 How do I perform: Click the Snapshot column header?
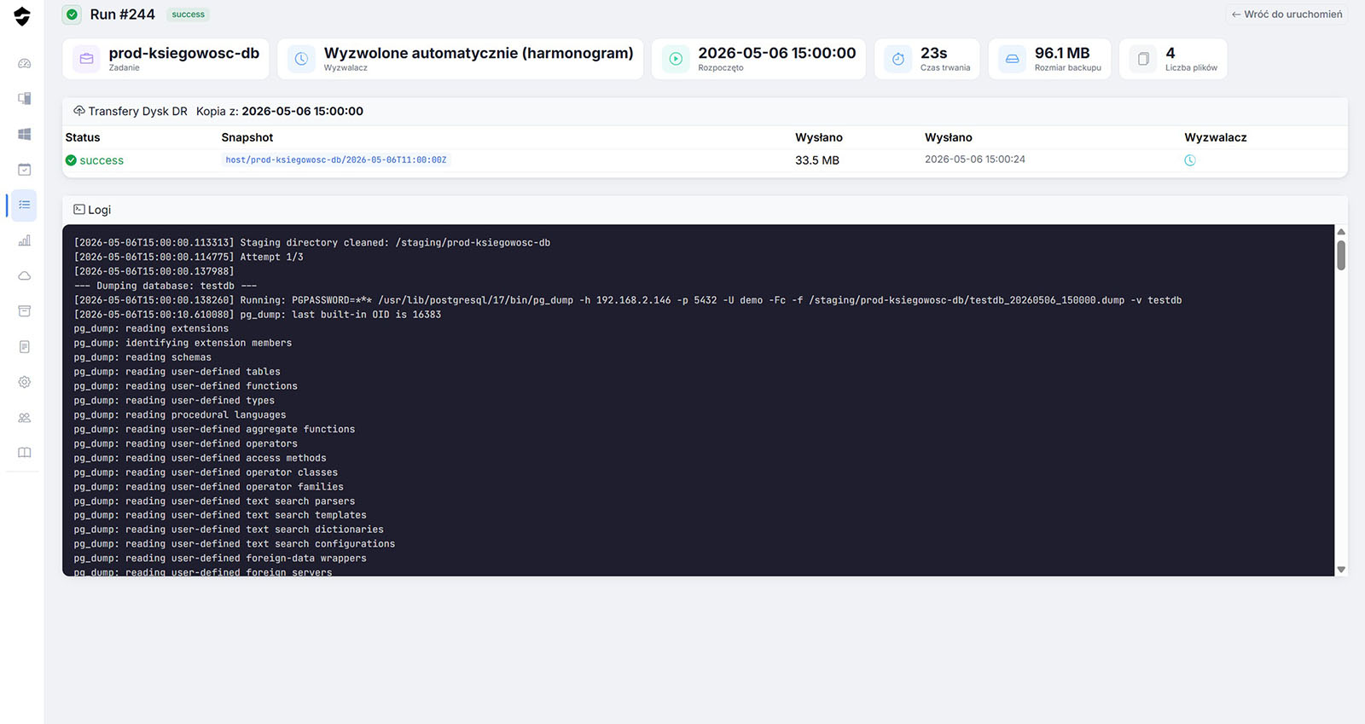247,137
